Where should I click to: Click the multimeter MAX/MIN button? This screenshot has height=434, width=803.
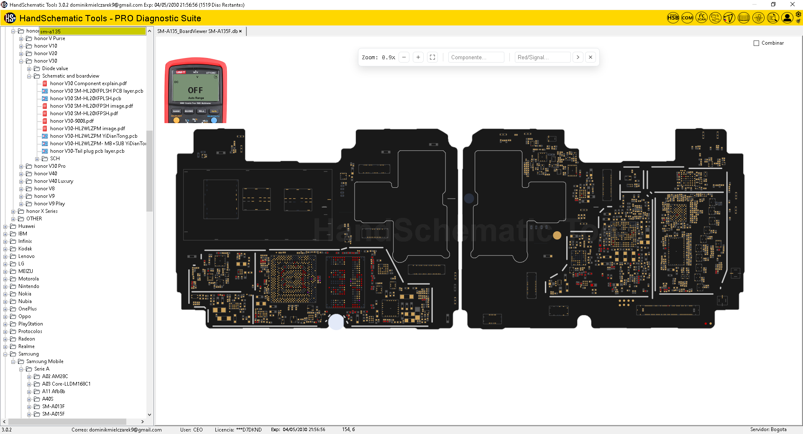[189, 111]
